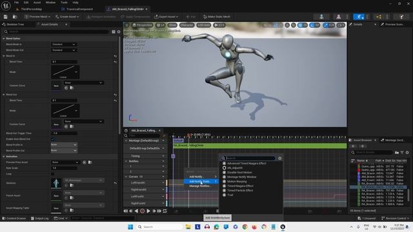Viewport: 413px width, 232px height.
Task: Click the Unreal Editor taskbar icon
Action: point(283,227)
